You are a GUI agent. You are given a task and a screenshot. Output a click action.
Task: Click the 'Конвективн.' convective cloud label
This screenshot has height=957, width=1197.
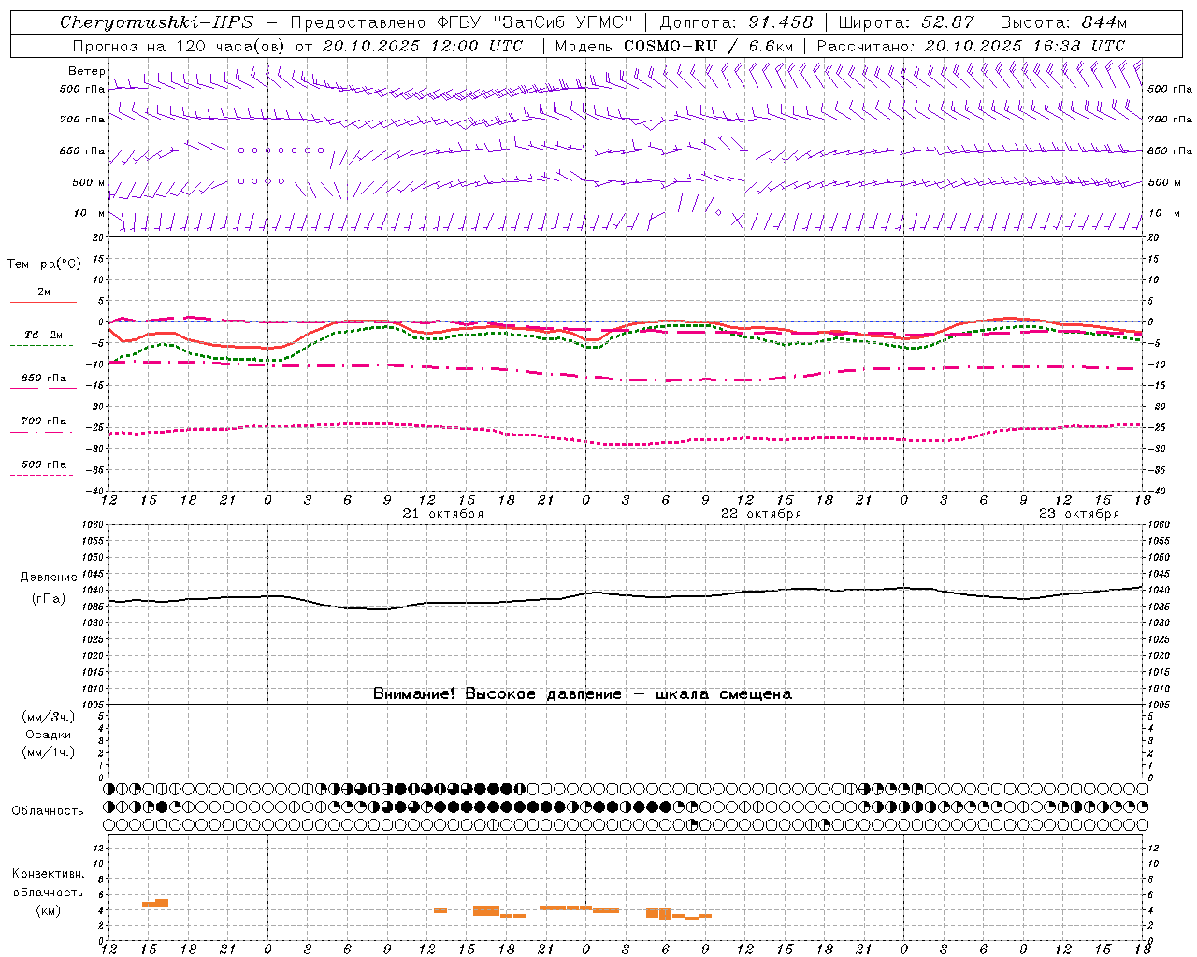49,874
